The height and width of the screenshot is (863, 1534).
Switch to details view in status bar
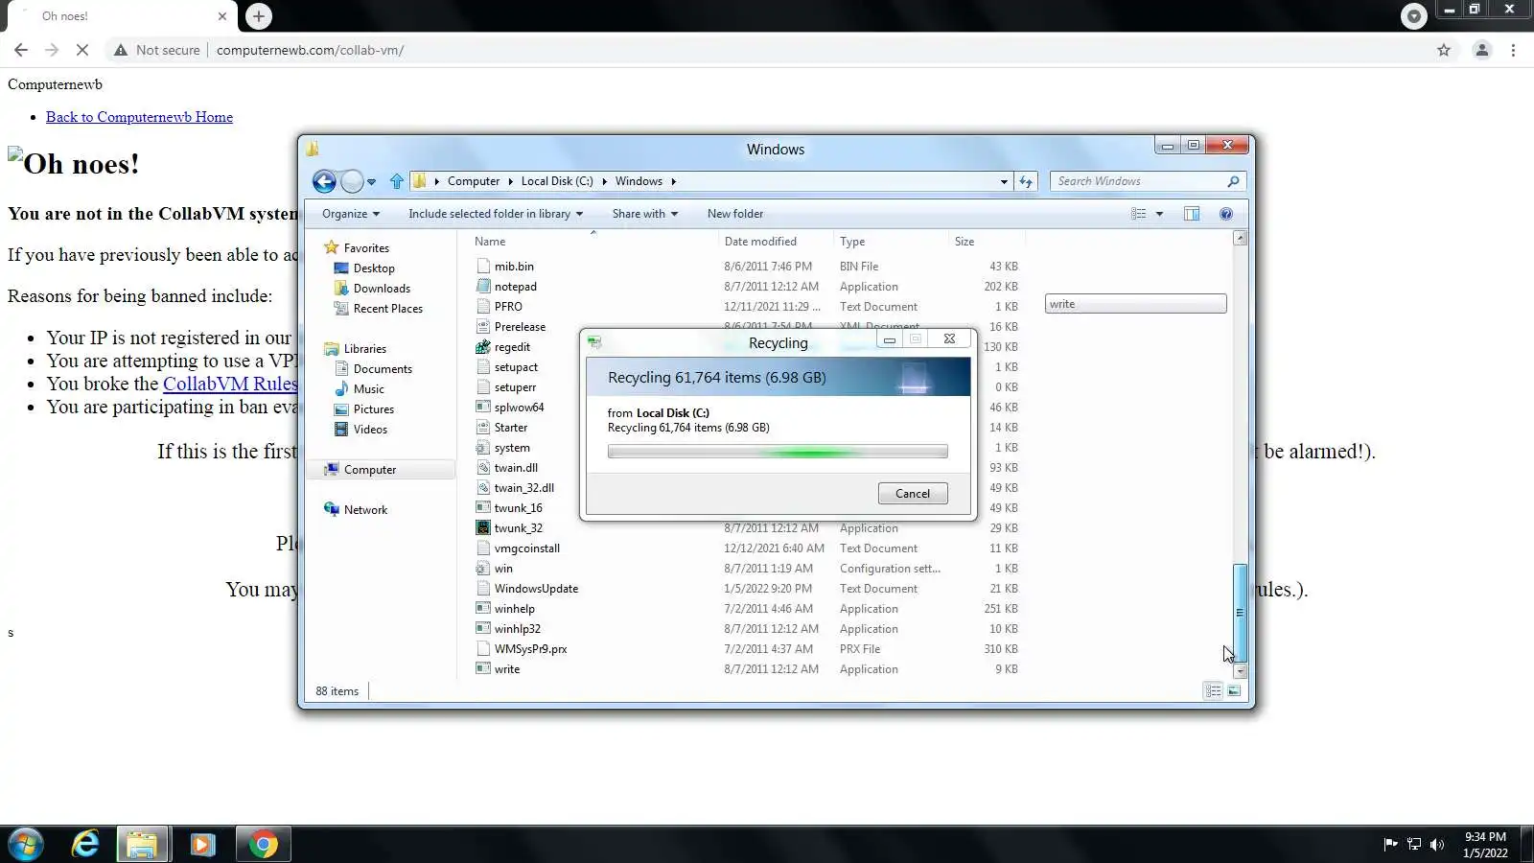(x=1213, y=690)
